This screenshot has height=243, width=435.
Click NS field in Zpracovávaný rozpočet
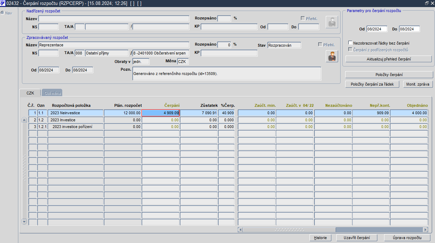(x=48, y=53)
